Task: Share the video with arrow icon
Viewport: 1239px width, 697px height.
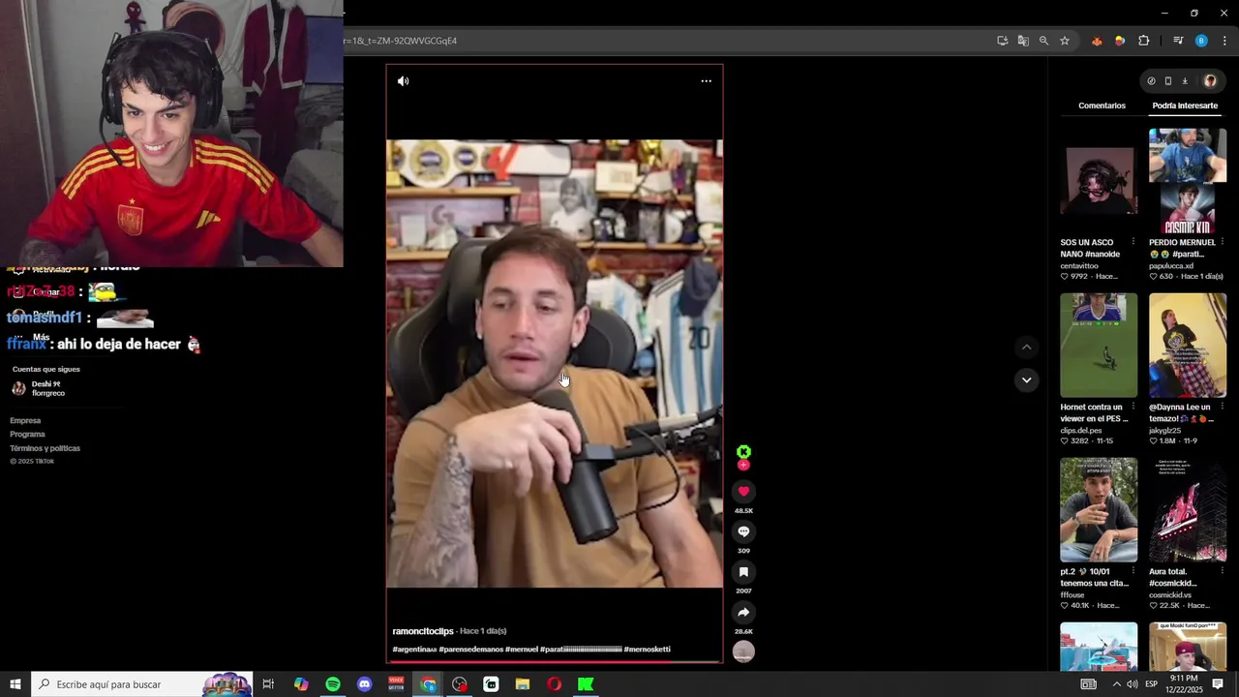Action: [743, 612]
